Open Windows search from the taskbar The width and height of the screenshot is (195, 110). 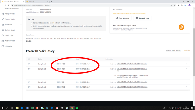click(x=7, y=108)
